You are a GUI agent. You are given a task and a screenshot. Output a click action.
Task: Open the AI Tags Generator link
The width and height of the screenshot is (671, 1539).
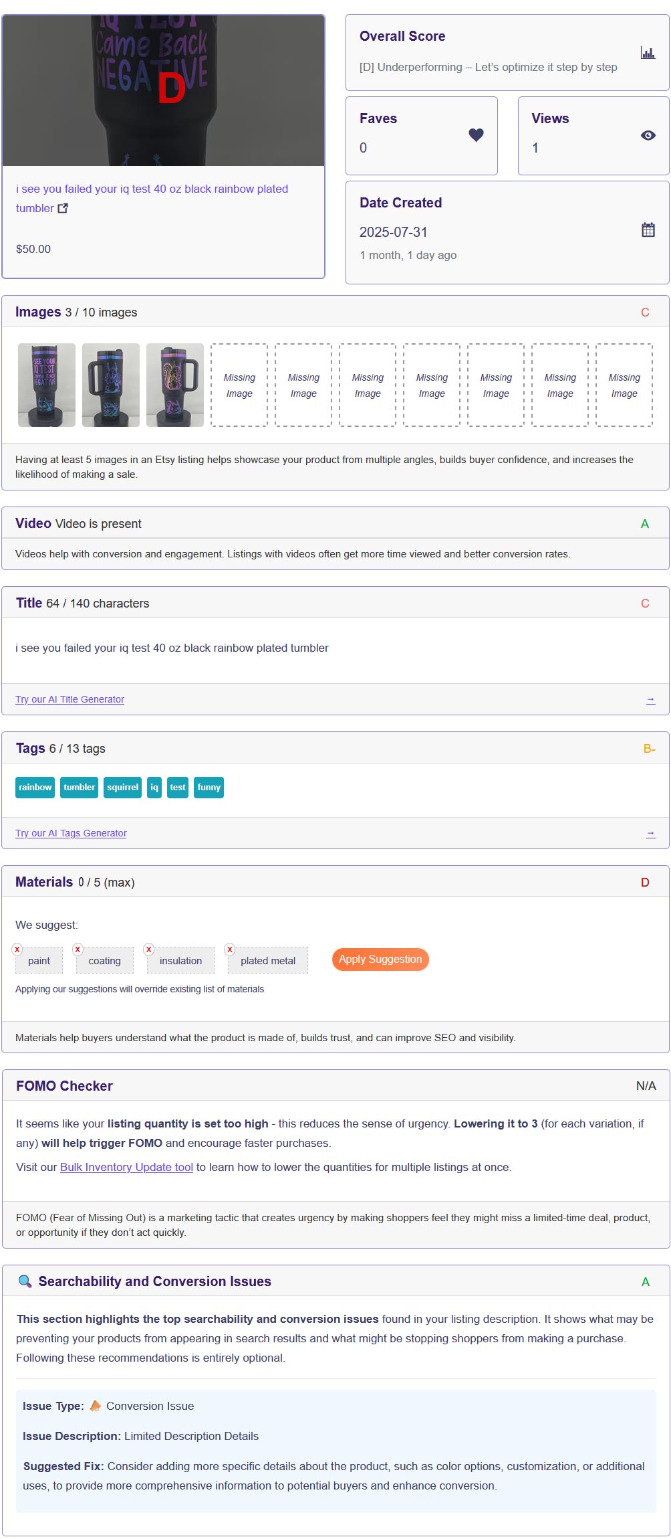click(x=71, y=833)
